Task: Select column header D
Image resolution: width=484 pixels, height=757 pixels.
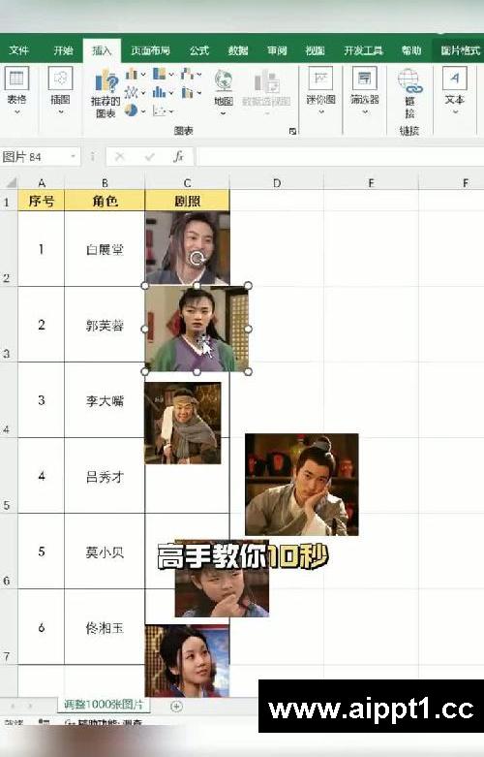Action: click(277, 183)
